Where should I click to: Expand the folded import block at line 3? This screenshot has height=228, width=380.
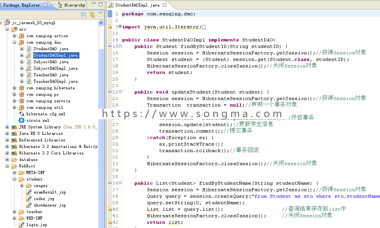pyautogui.click(x=120, y=27)
